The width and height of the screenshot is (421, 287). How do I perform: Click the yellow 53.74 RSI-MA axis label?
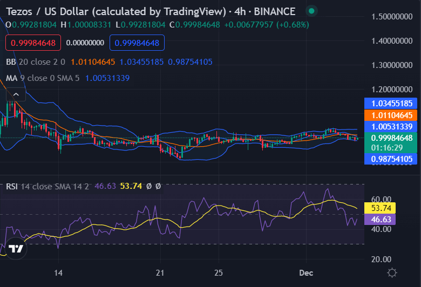coord(380,208)
